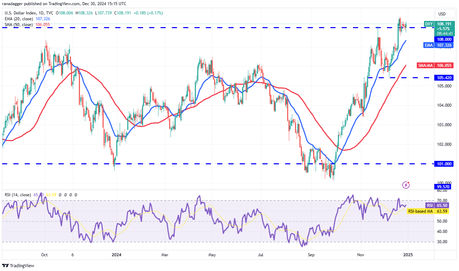Viewport: 459px width, 271px height.
Task: Click the 105.000 price axis tick
Action: pyautogui.click(x=444, y=86)
